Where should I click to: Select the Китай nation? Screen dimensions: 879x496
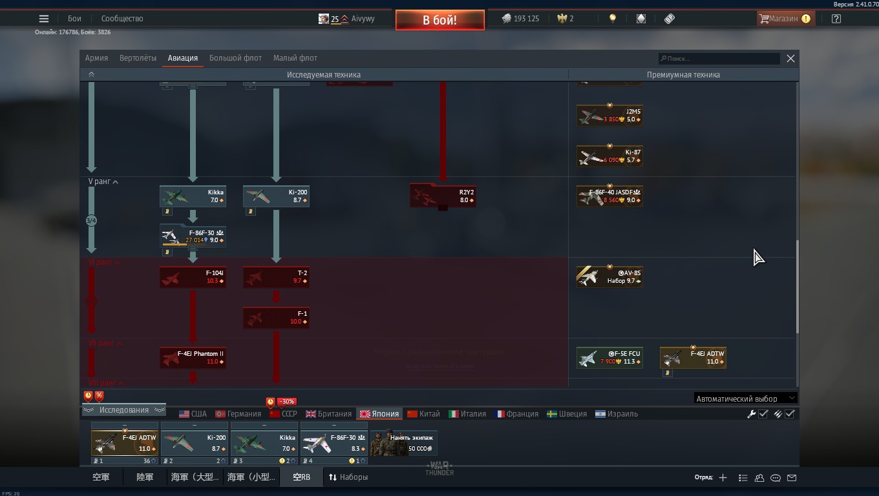(423, 414)
